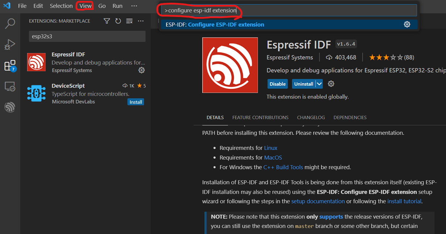Screen dimensions: 446x234
Task: Select Espressif IDF in marketplace list
Action: [x=85, y=62]
